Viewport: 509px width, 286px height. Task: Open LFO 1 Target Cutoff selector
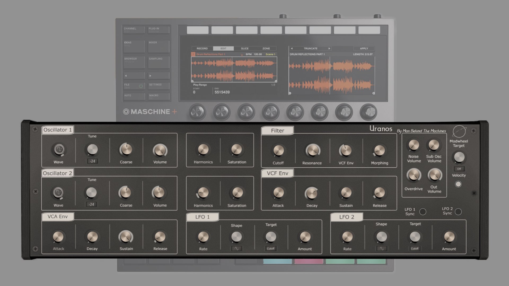coord(271,249)
